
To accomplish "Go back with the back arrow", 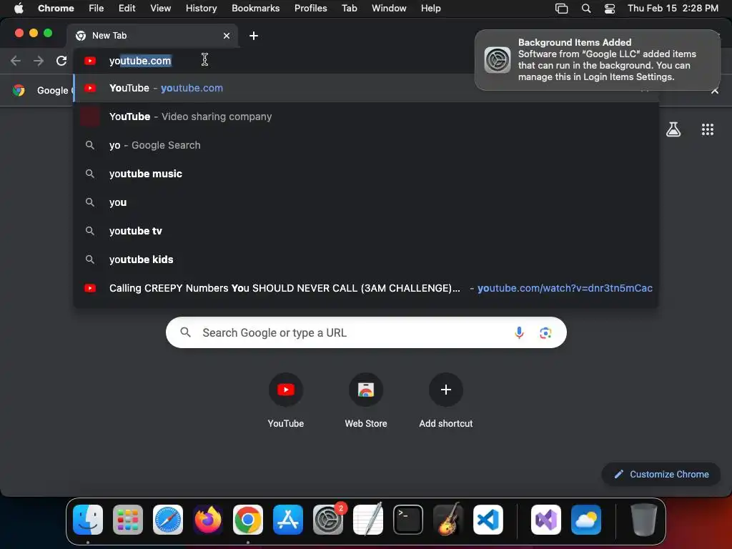I will [16, 61].
